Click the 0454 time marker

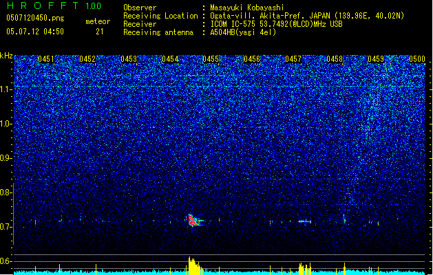pos(170,59)
